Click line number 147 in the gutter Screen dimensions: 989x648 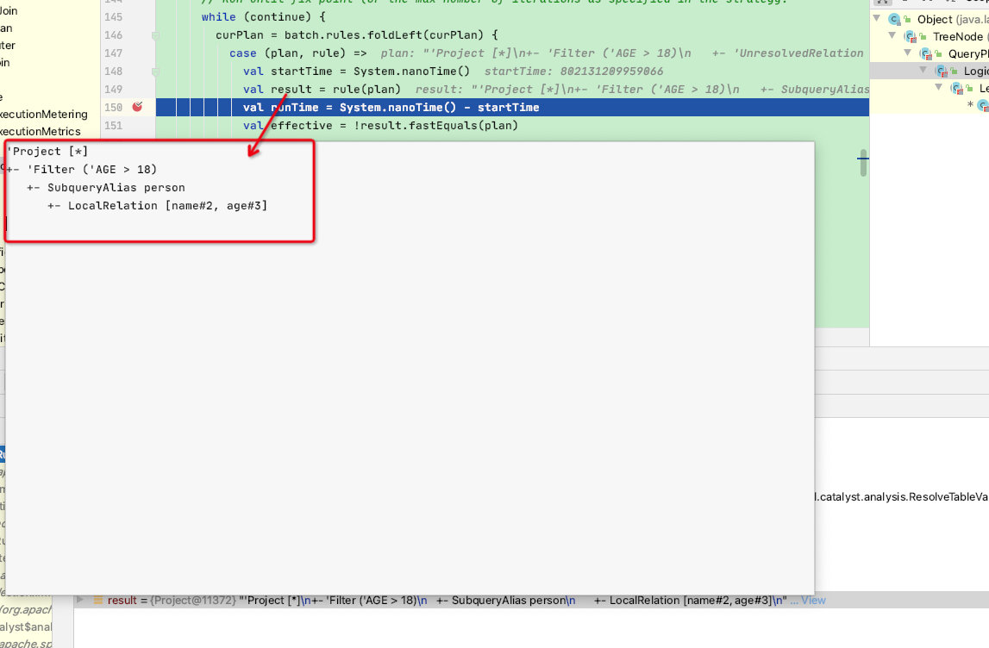coord(114,53)
